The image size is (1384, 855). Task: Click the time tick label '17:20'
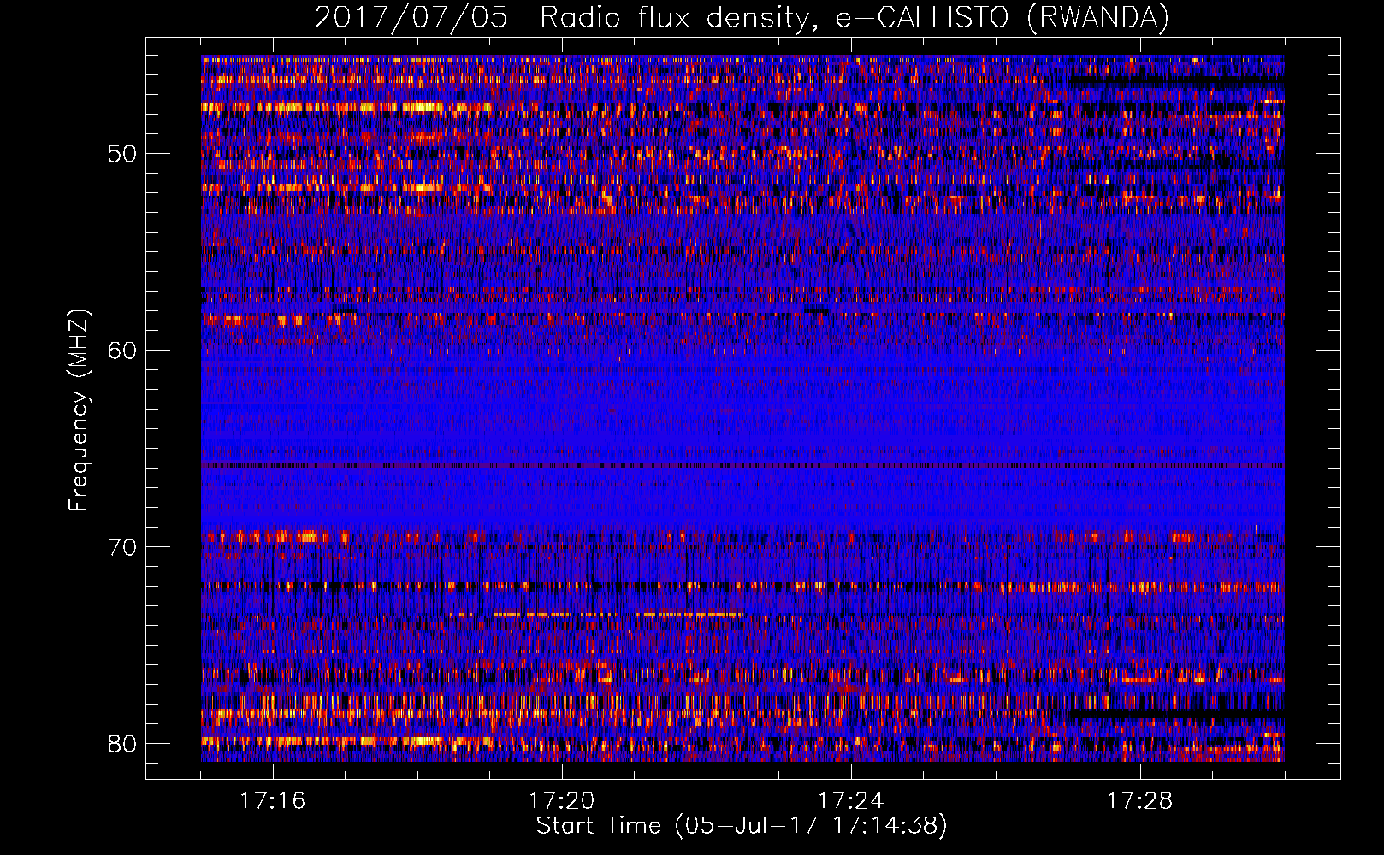(561, 801)
